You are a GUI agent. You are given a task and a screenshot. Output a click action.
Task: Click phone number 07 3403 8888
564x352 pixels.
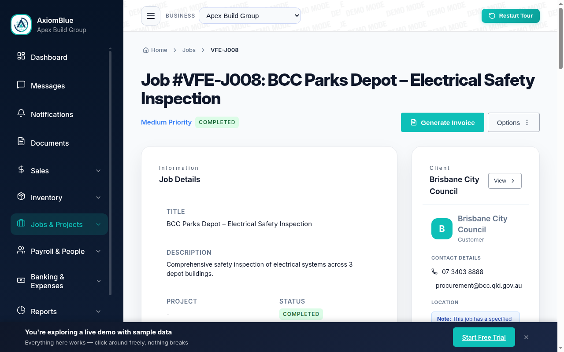tap(463, 272)
